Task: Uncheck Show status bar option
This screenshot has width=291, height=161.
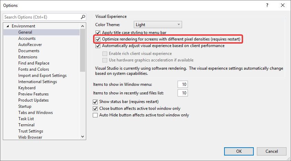Action: tap(96, 102)
